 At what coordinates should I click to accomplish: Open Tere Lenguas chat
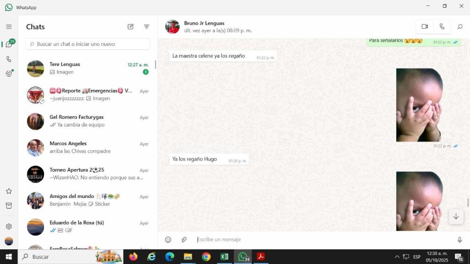coord(87,68)
